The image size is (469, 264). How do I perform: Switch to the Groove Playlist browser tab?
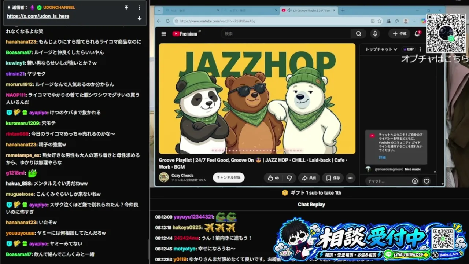(309, 11)
